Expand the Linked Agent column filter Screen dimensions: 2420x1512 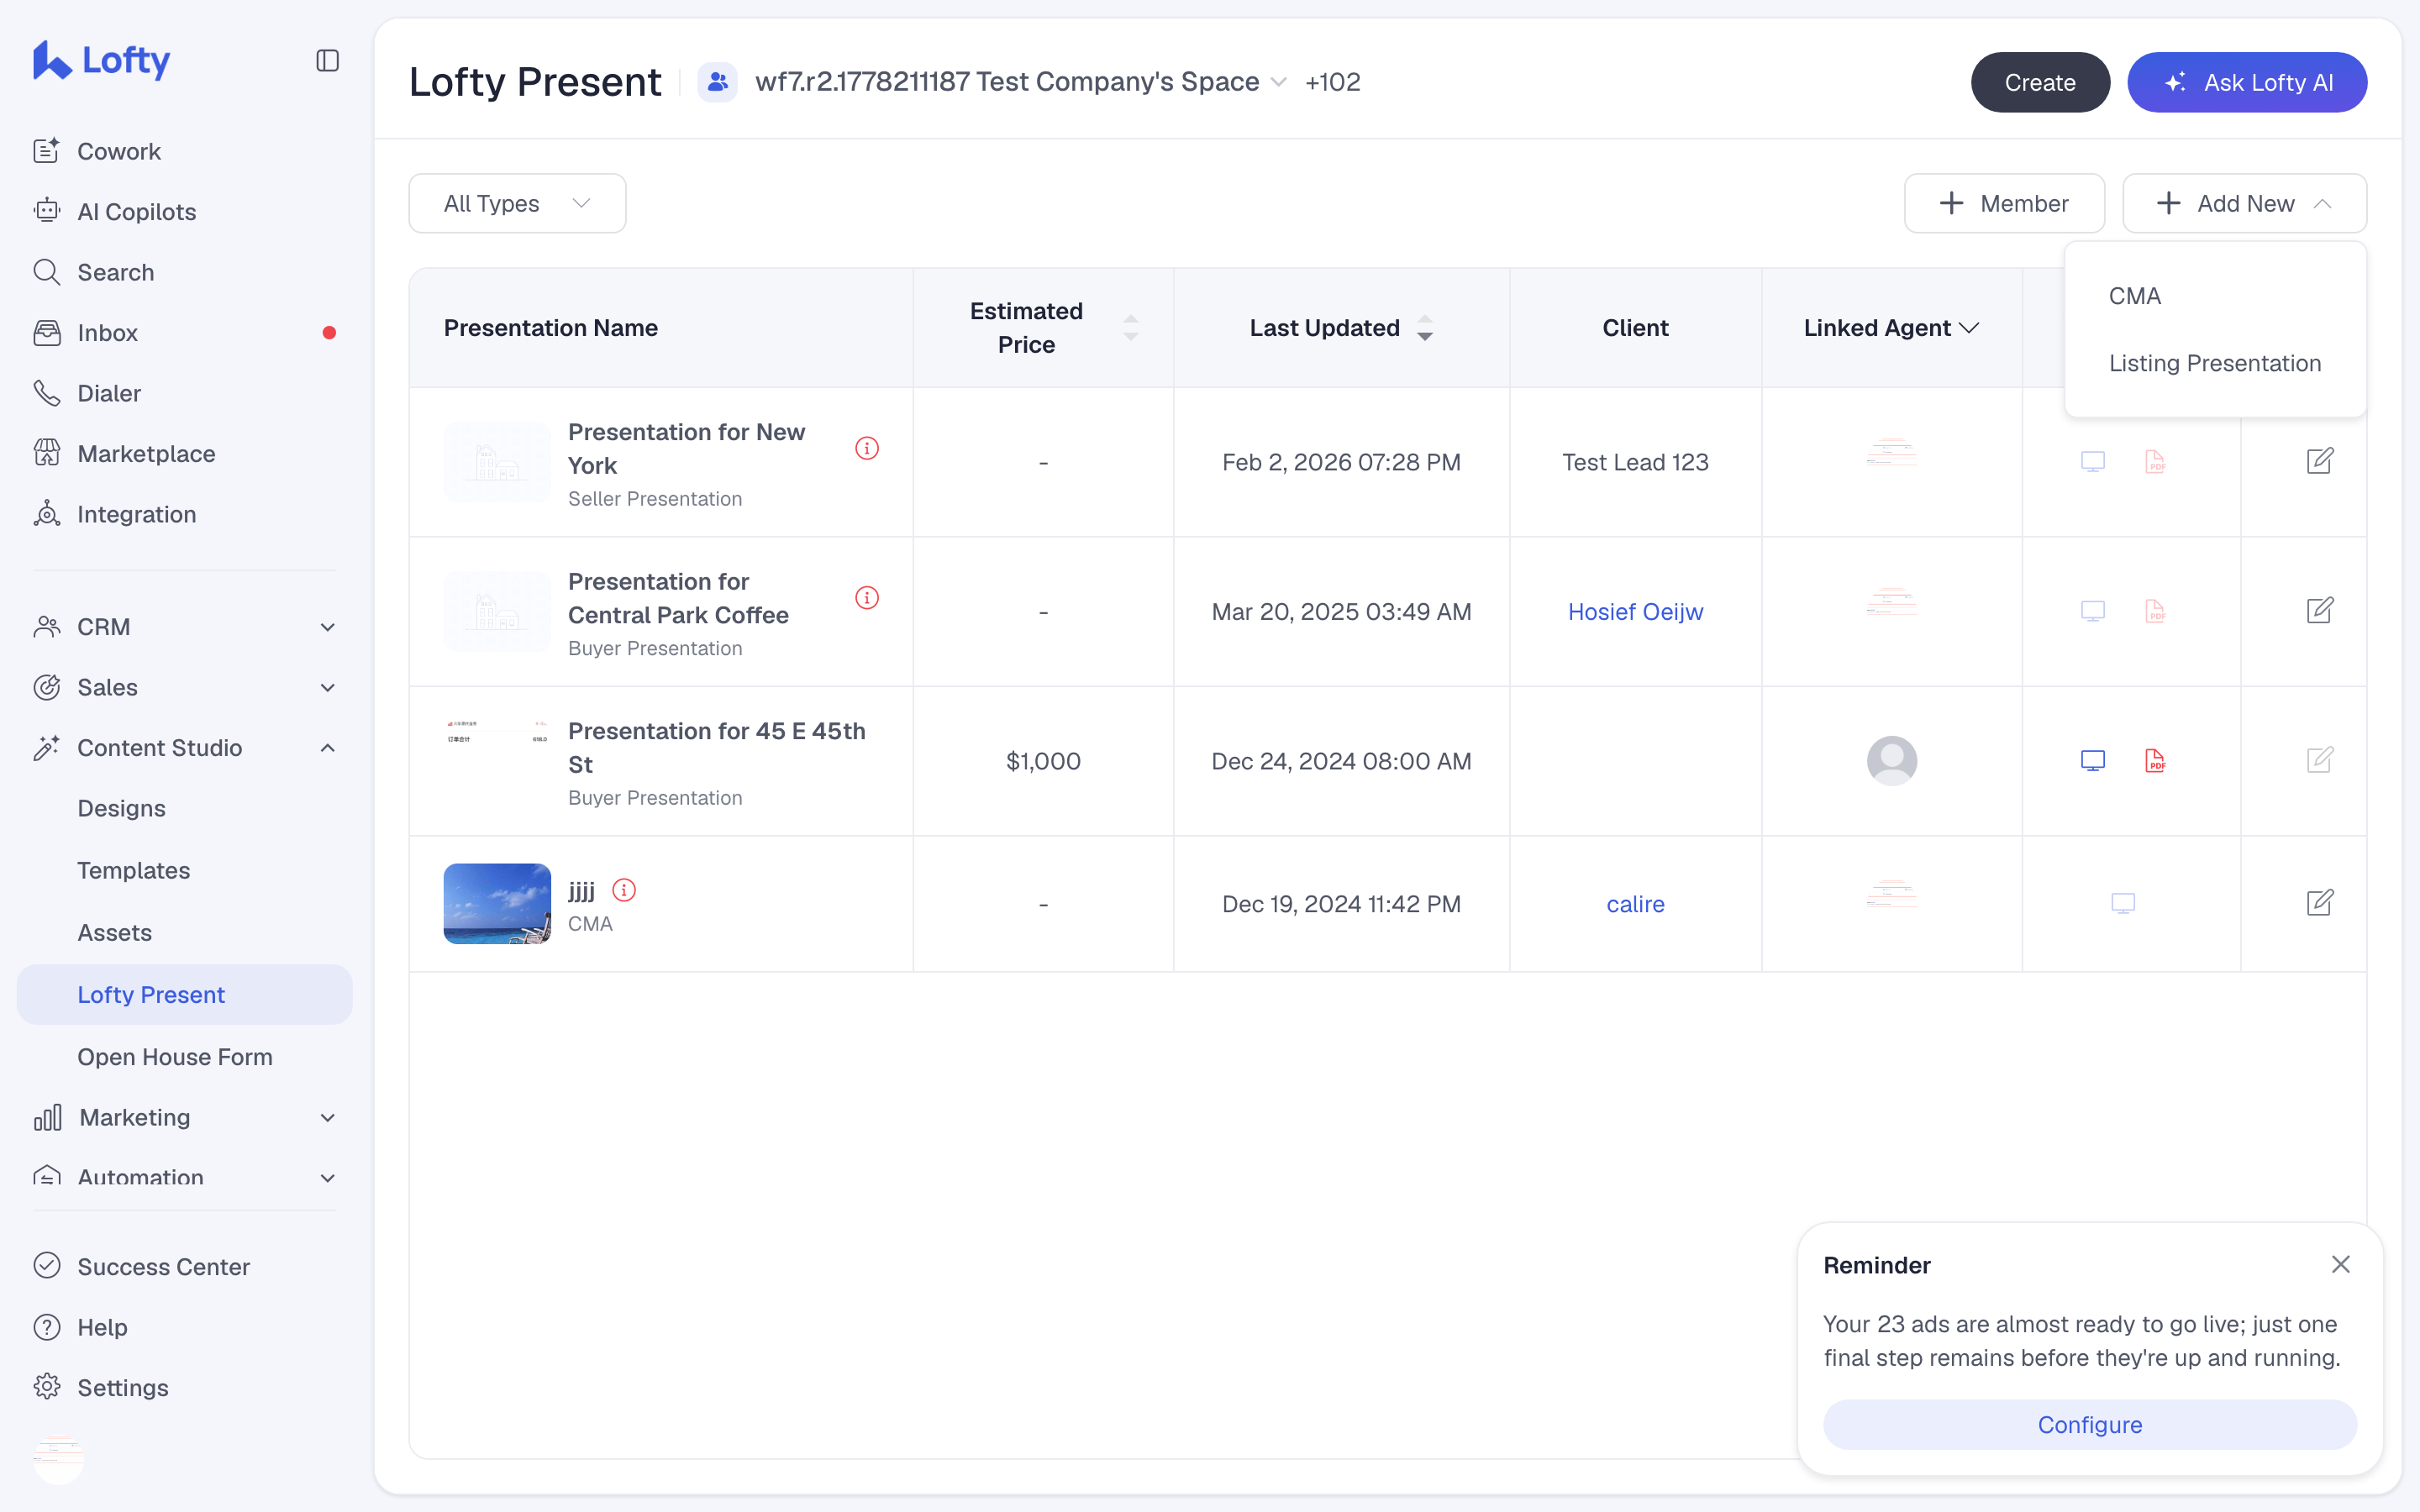1969,328
